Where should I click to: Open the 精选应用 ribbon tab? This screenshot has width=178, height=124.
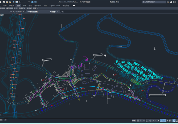click(x=66, y=5)
